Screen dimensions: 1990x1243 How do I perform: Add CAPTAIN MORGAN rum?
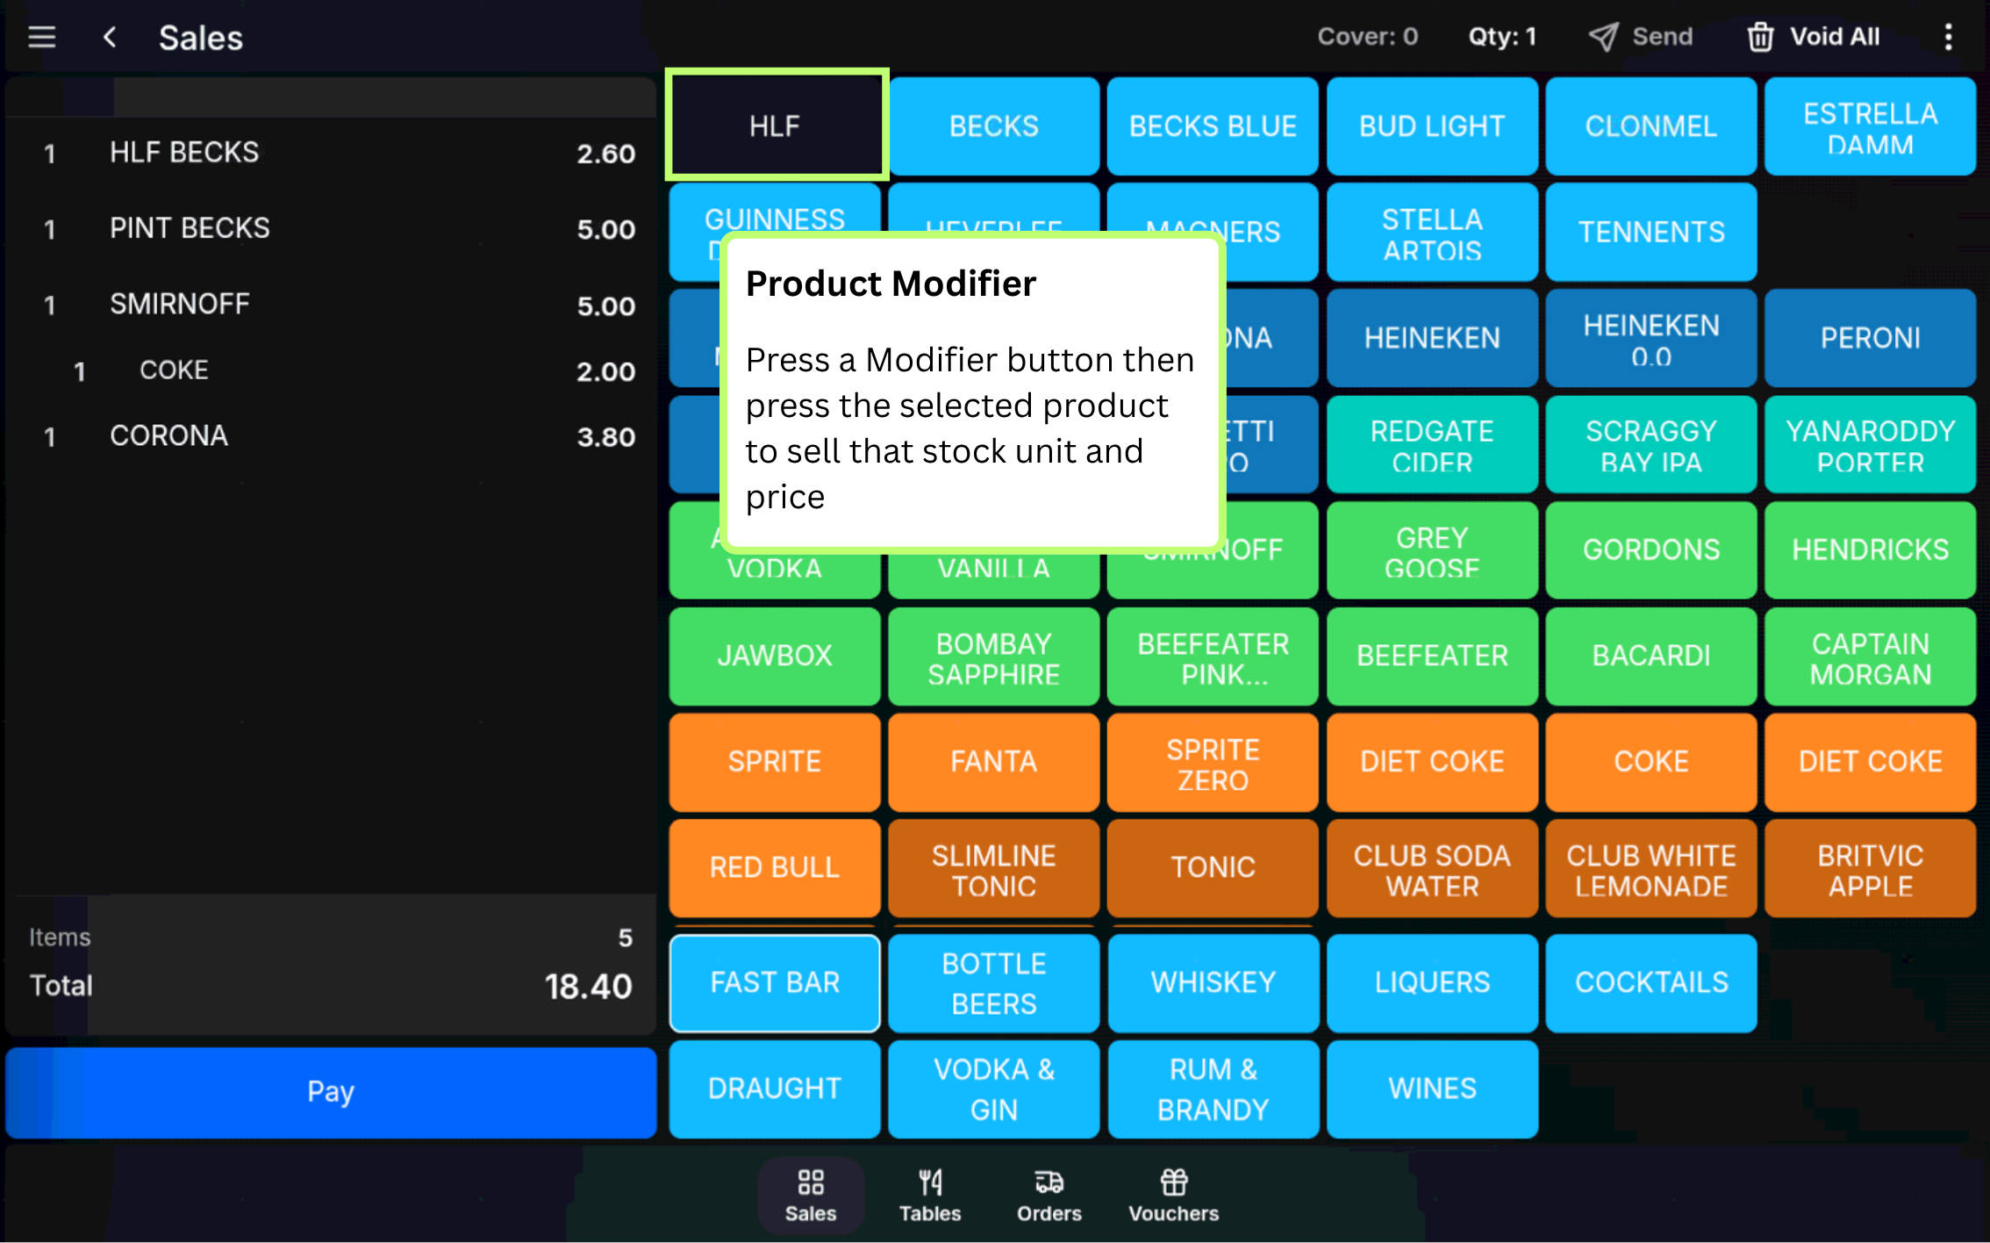1870,656
